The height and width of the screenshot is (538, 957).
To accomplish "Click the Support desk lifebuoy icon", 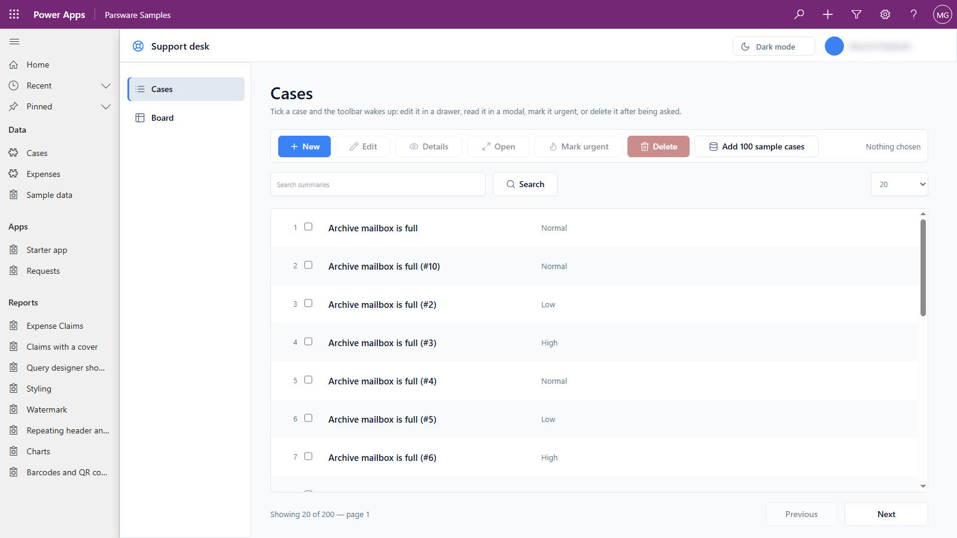I will point(138,46).
